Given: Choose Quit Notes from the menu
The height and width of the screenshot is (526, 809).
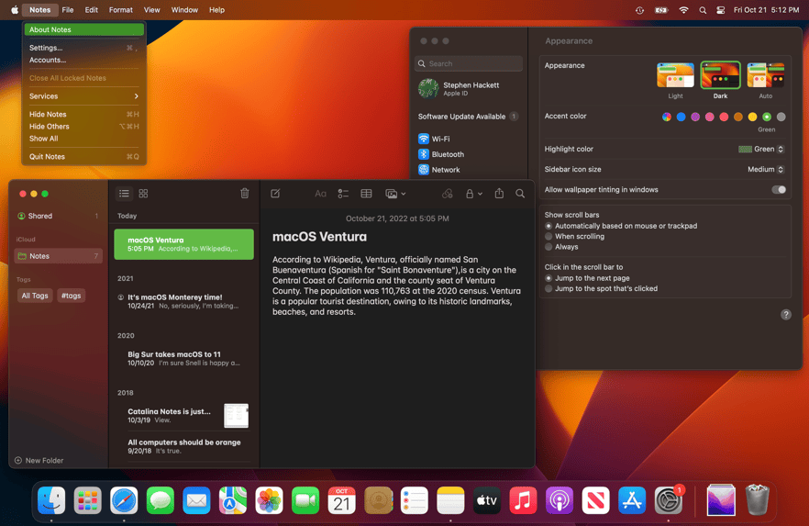Looking at the screenshot, I should tap(83, 156).
